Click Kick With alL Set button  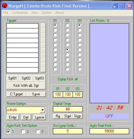click(x=26, y=86)
